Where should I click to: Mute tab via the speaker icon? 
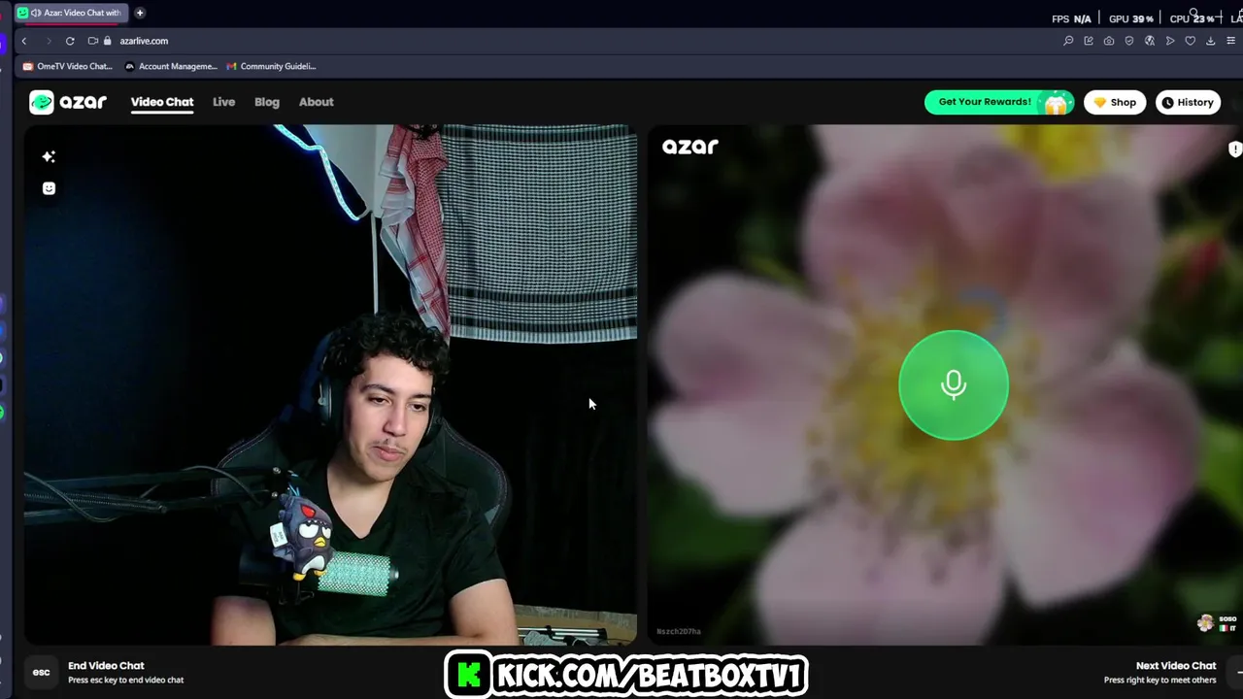36,13
